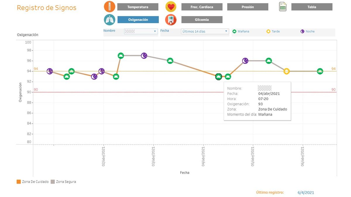Image resolution: width=351 pixels, height=197 pixels.
Task: Click the heart icon for Frec. Cardiaca
Action: 171,7
